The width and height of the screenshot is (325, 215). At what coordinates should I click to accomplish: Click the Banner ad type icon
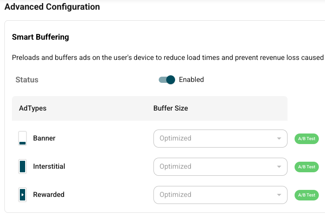22,138
